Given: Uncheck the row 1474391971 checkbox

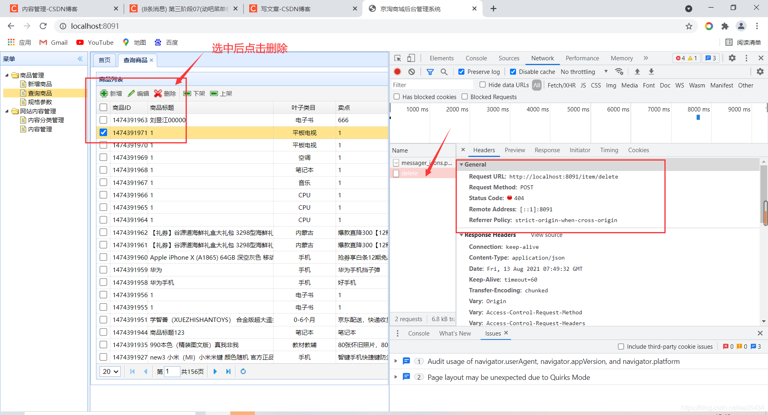Looking at the screenshot, I should tap(103, 132).
